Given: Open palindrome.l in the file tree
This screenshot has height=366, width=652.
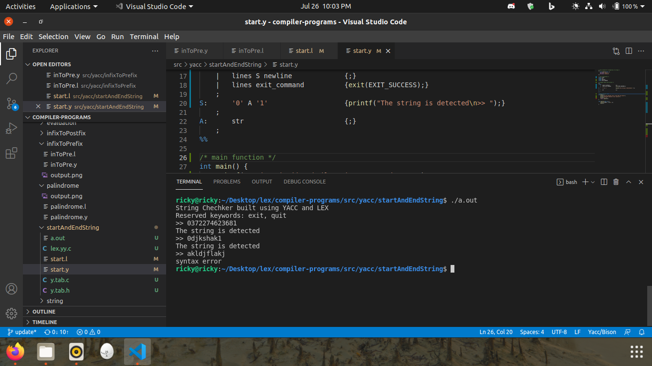Looking at the screenshot, I should coord(95,206).
